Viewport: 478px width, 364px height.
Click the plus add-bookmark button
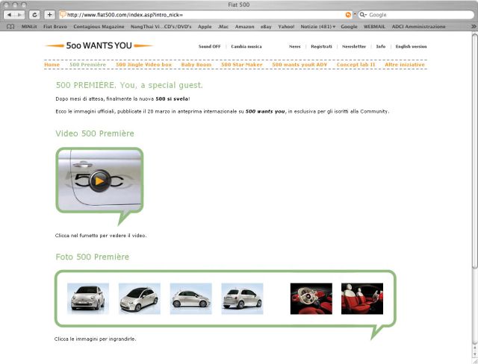coord(49,15)
